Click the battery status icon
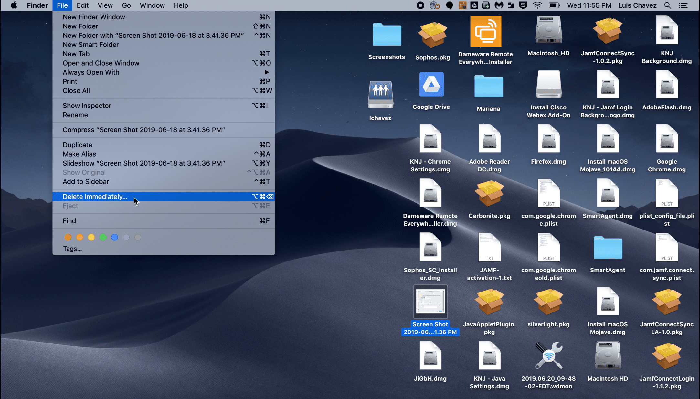The height and width of the screenshot is (399, 700). click(x=554, y=5)
